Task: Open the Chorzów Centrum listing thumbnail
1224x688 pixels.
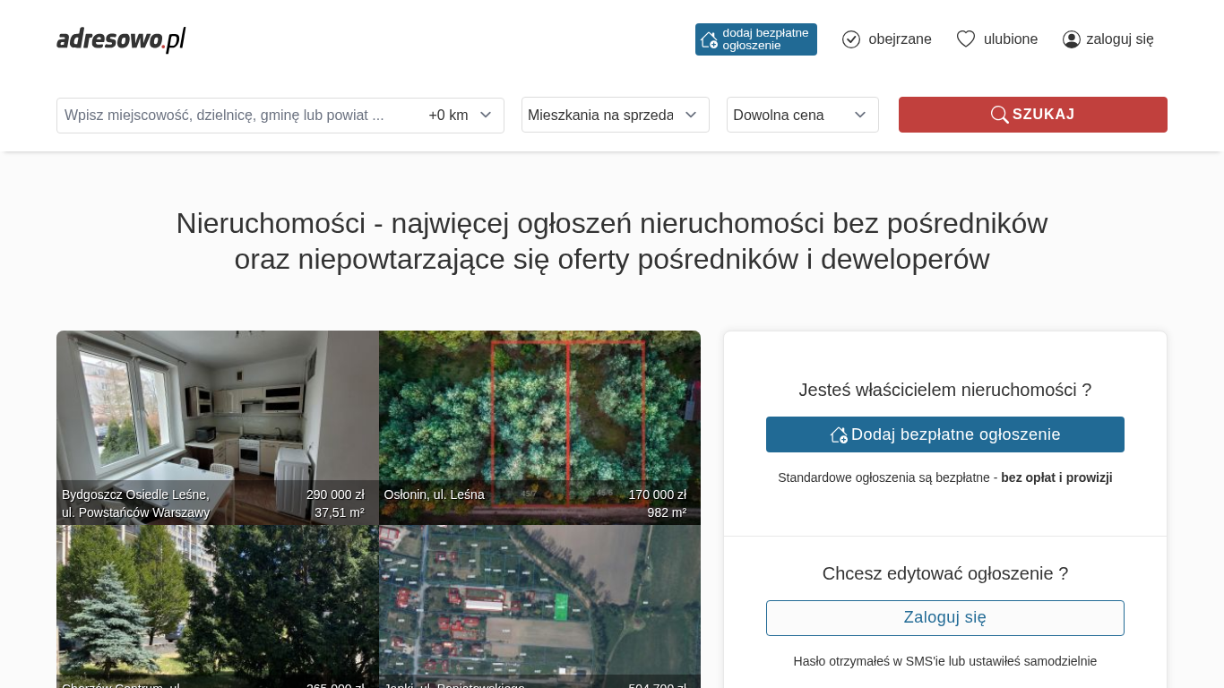Action: click(217, 600)
